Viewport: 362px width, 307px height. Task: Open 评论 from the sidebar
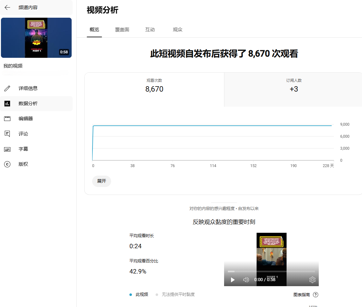click(36, 134)
